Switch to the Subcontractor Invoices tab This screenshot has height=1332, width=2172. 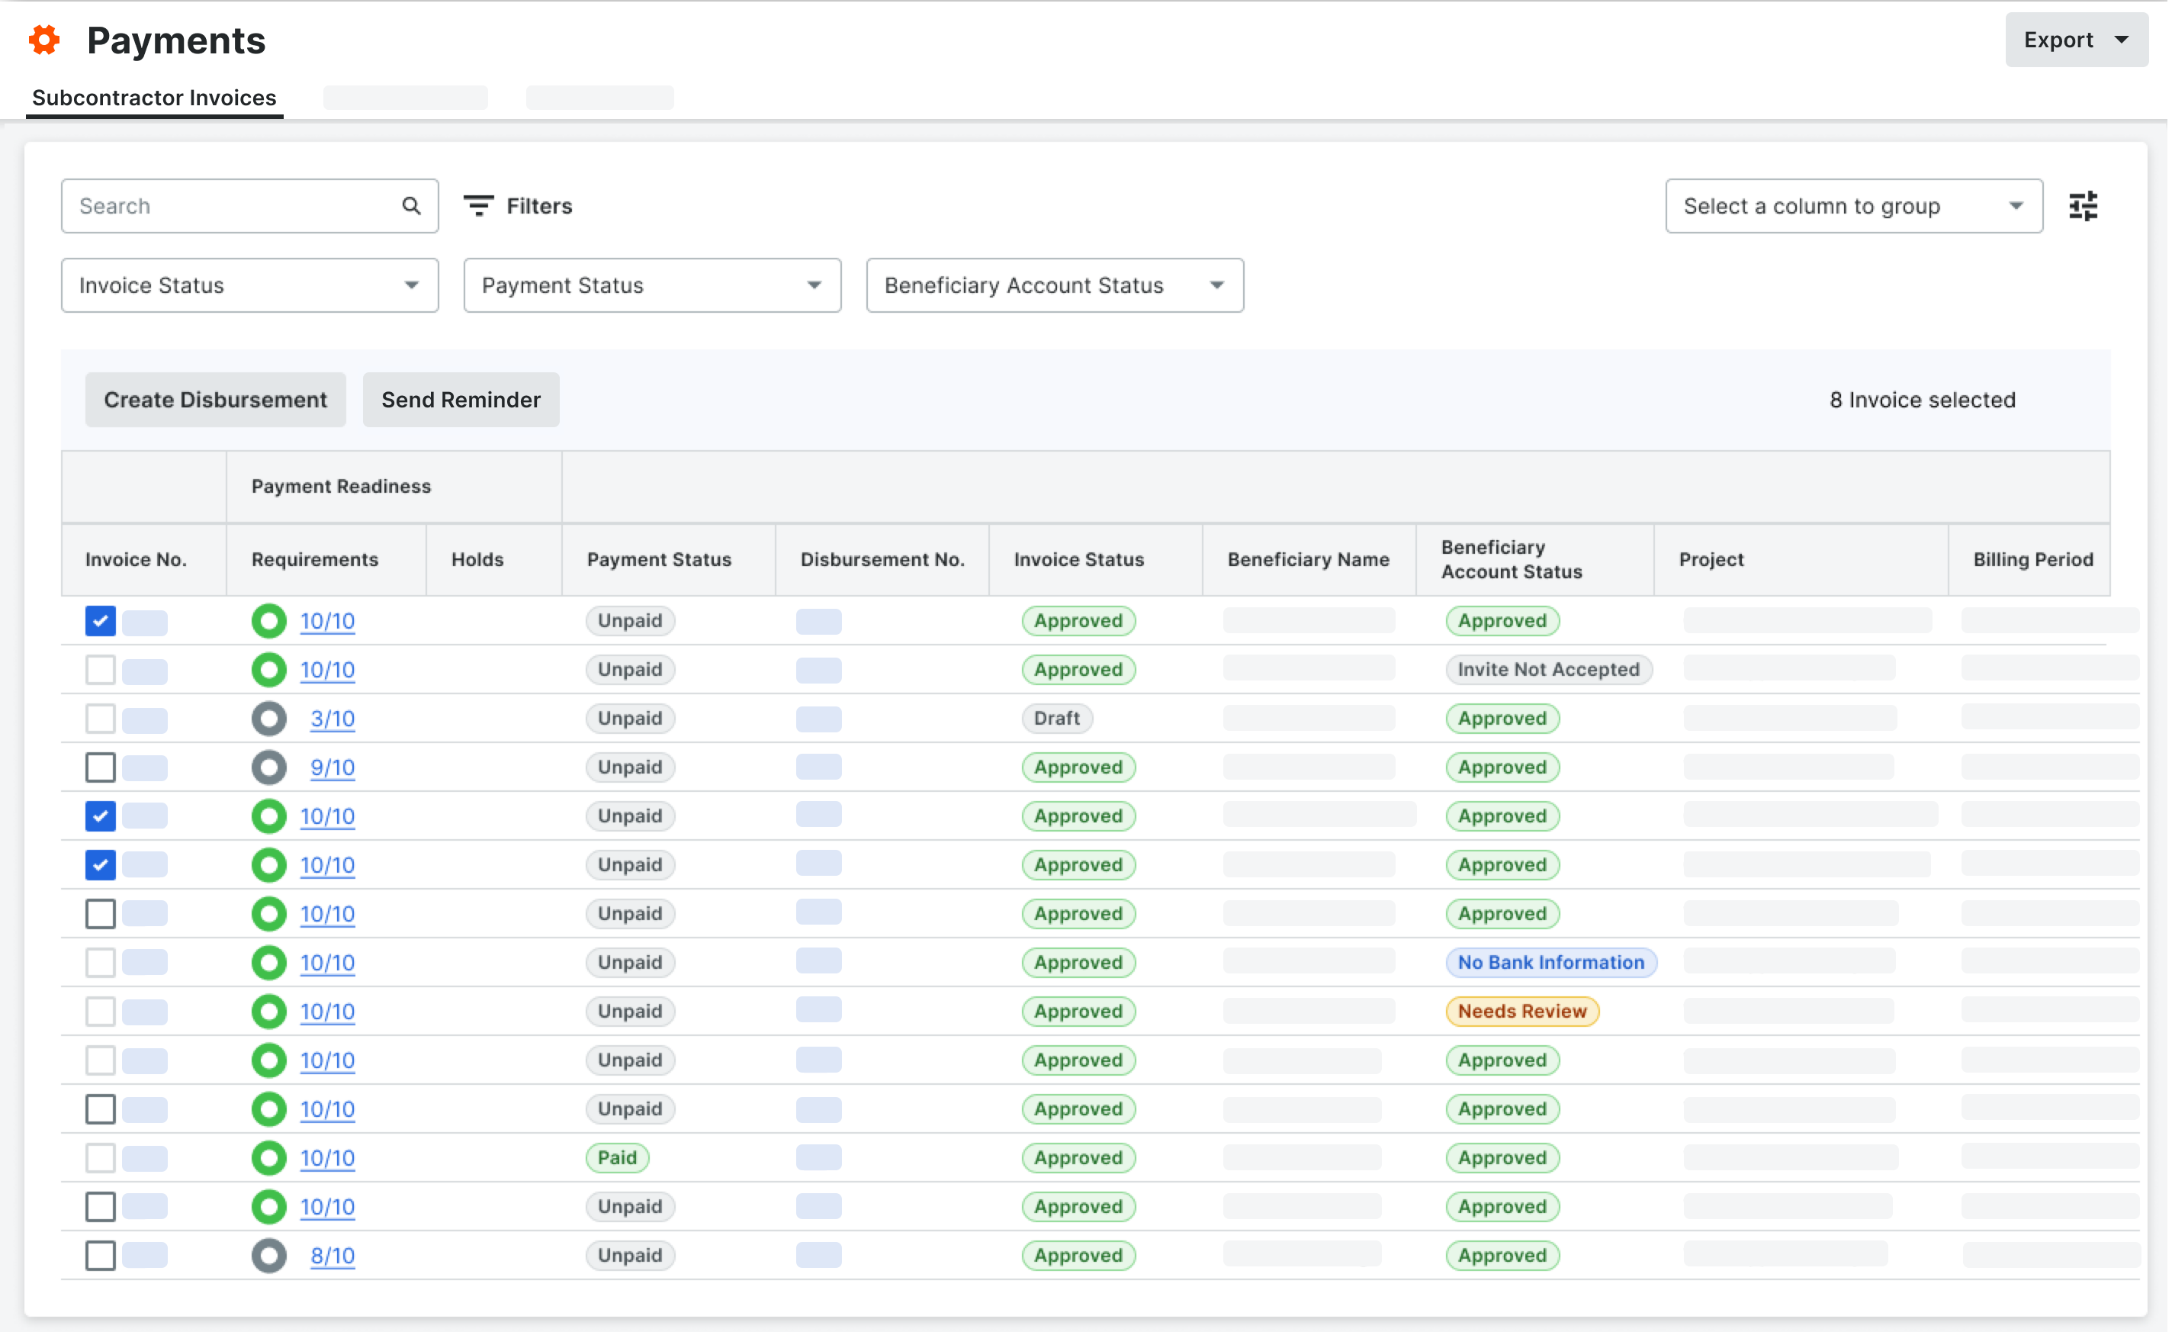154,98
